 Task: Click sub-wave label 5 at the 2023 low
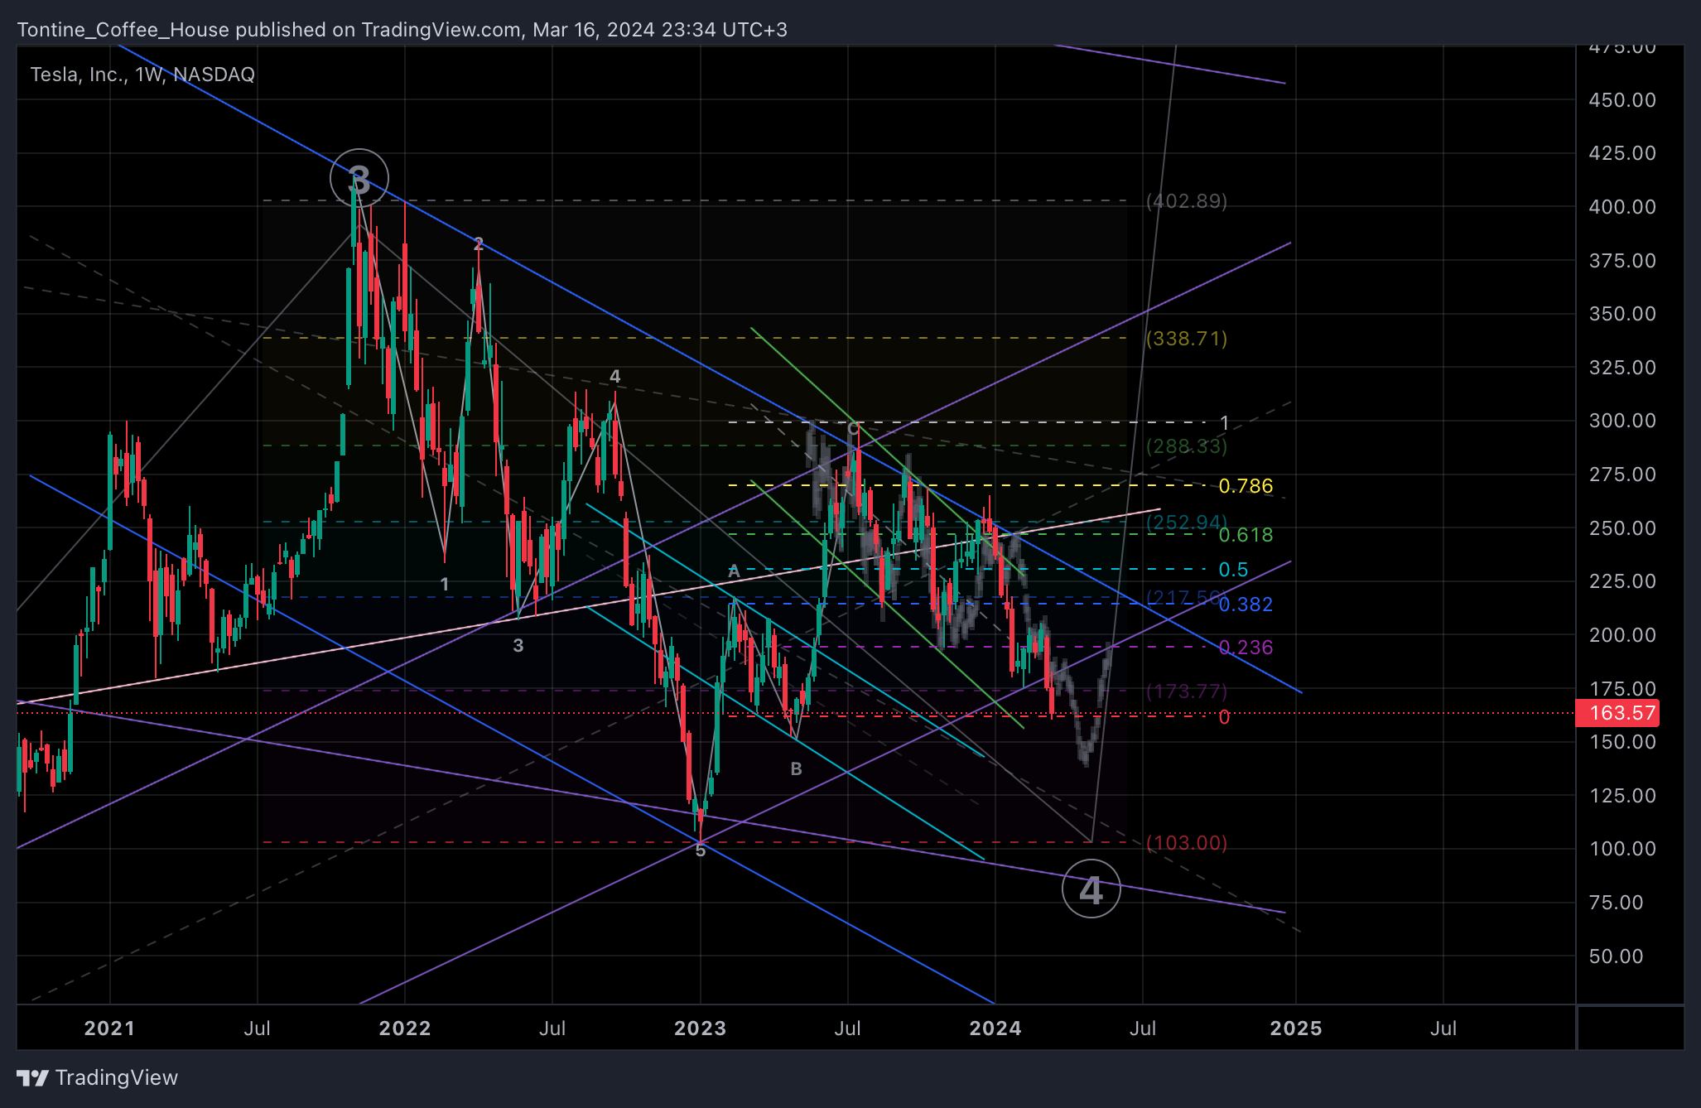(701, 851)
